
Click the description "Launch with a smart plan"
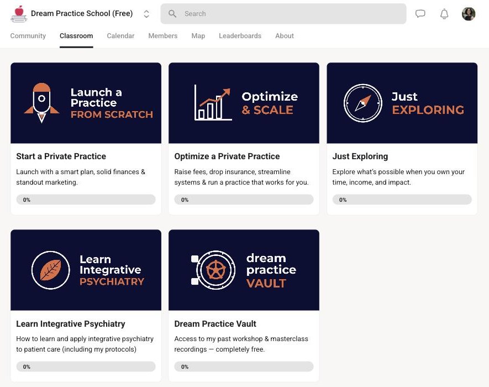(81, 177)
